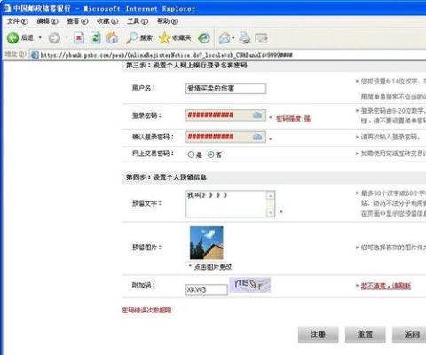Open the 帮助 (Help) menu
The height and width of the screenshot is (355, 426).
168,21
